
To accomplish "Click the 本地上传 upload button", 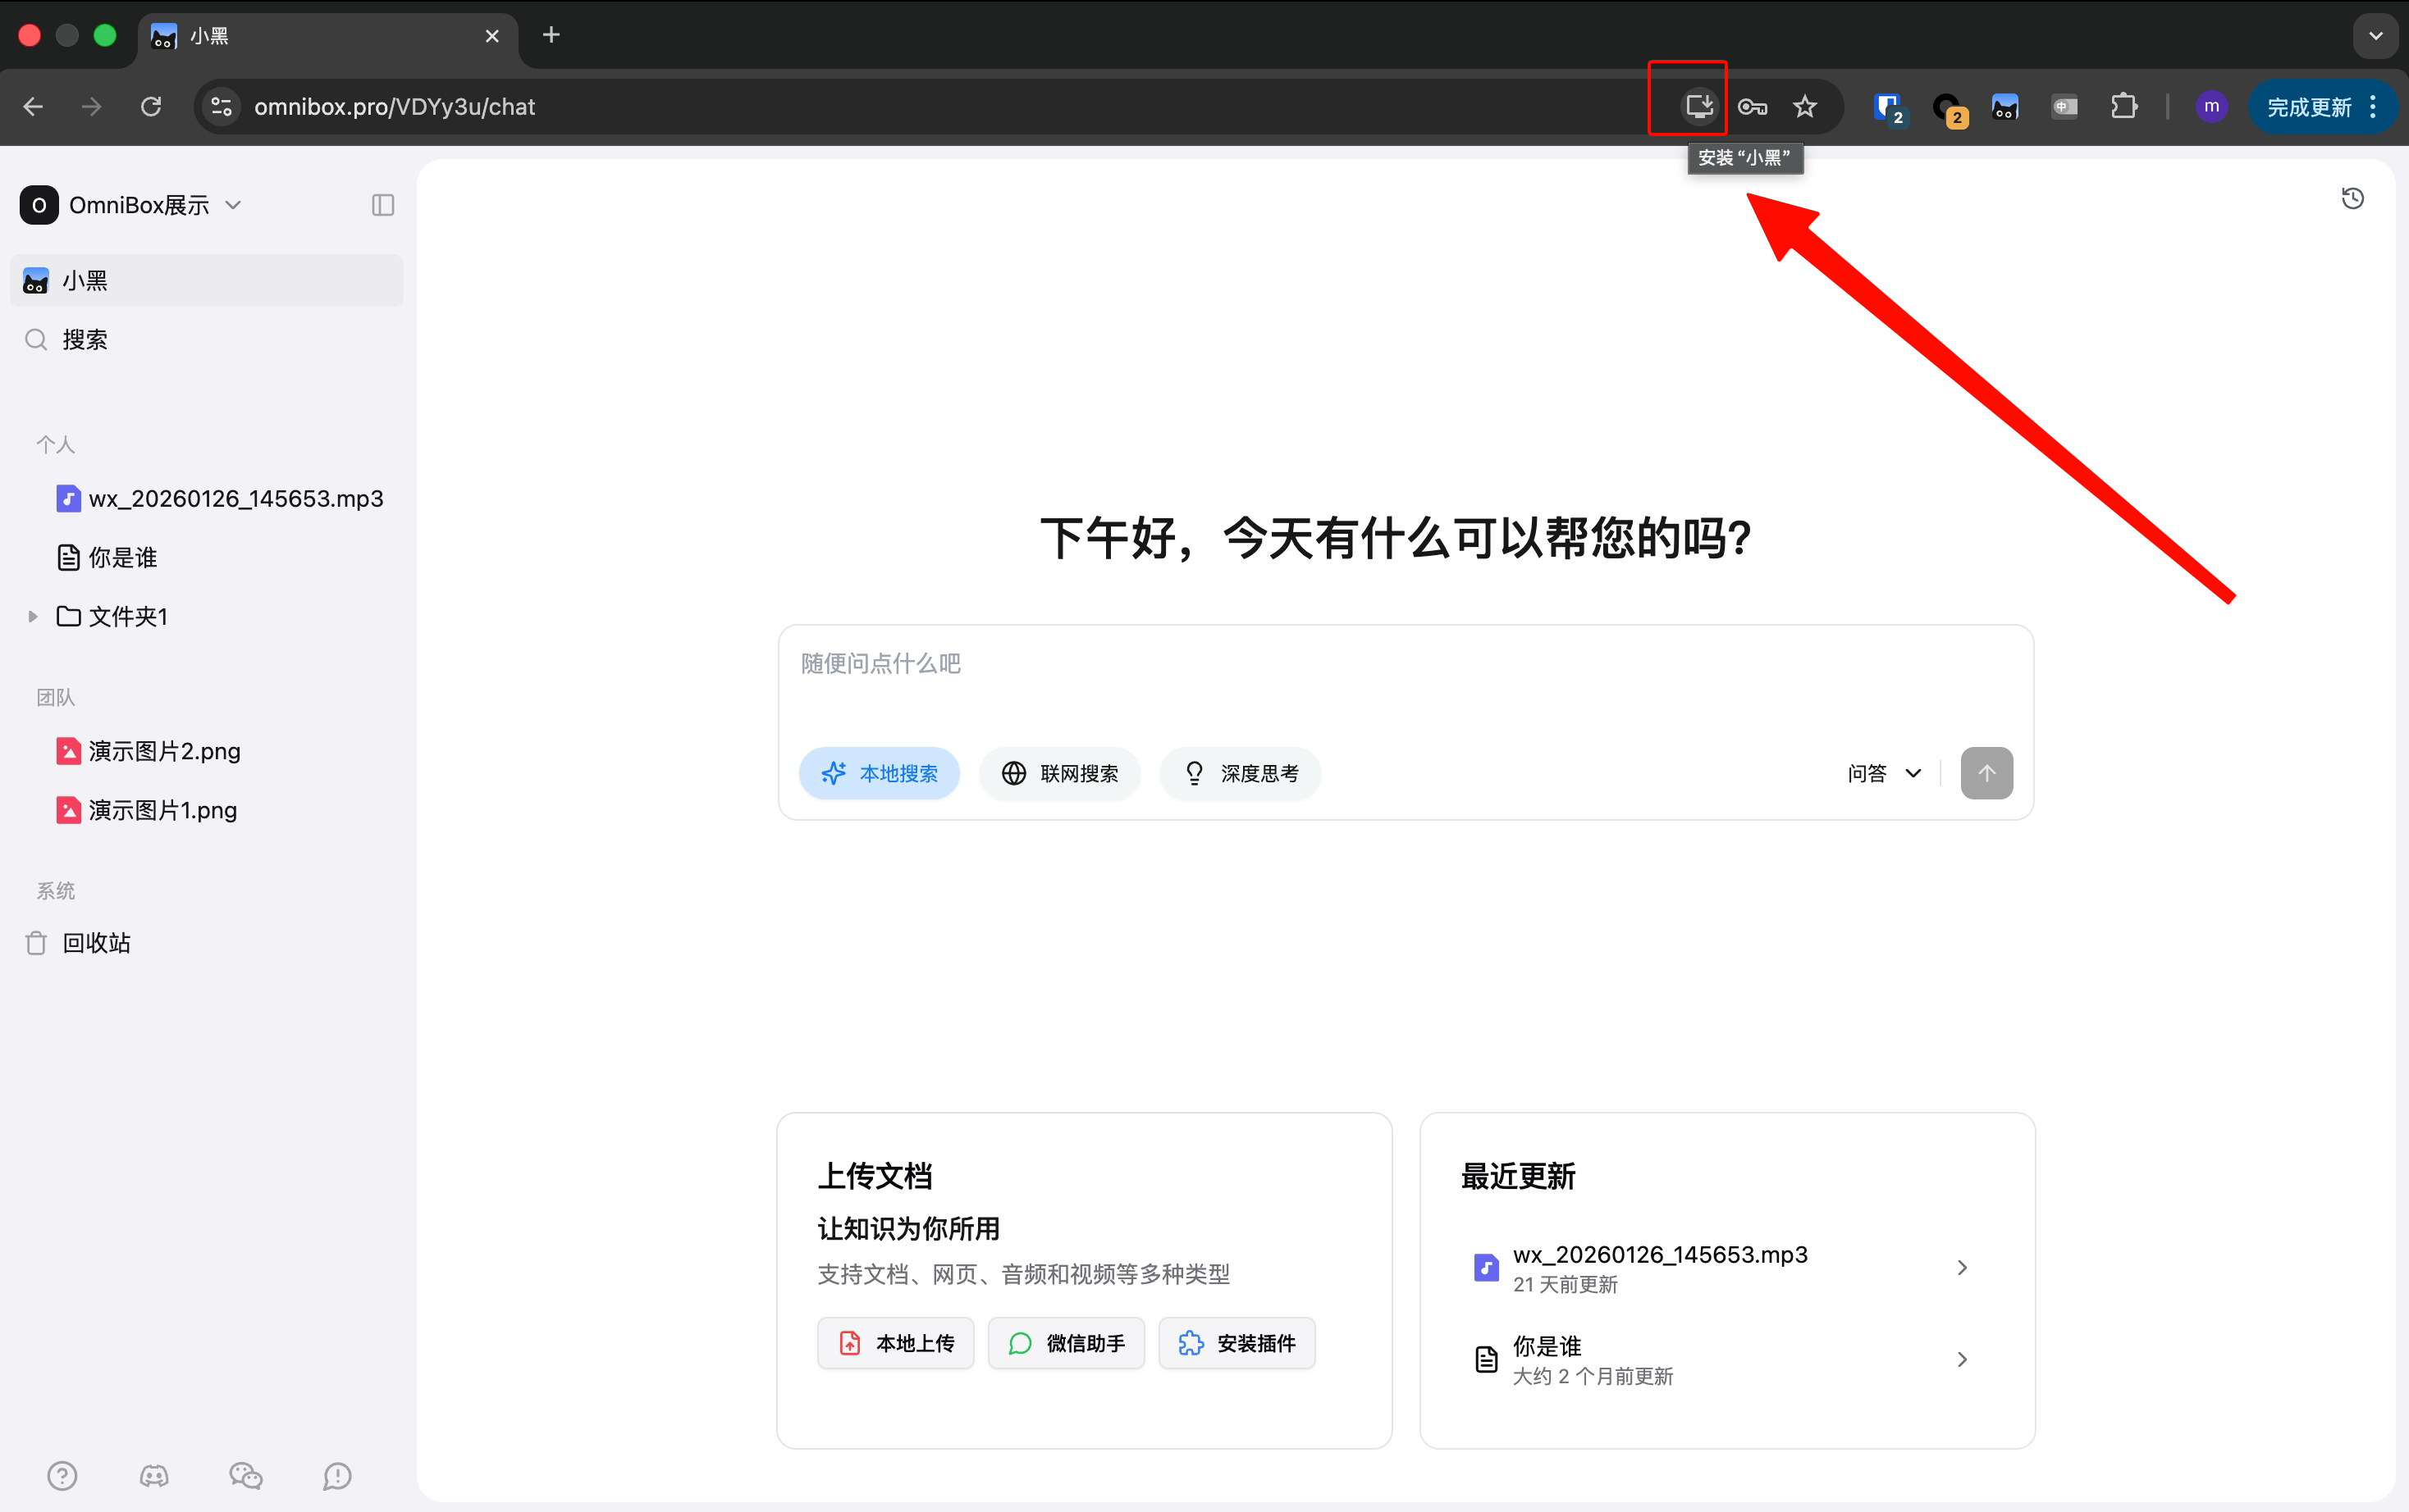I will click(x=895, y=1343).
